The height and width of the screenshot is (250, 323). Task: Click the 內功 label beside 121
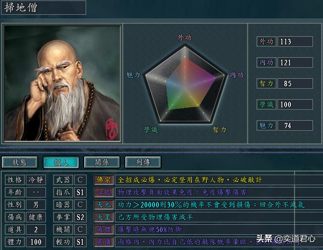pos(267,62)
